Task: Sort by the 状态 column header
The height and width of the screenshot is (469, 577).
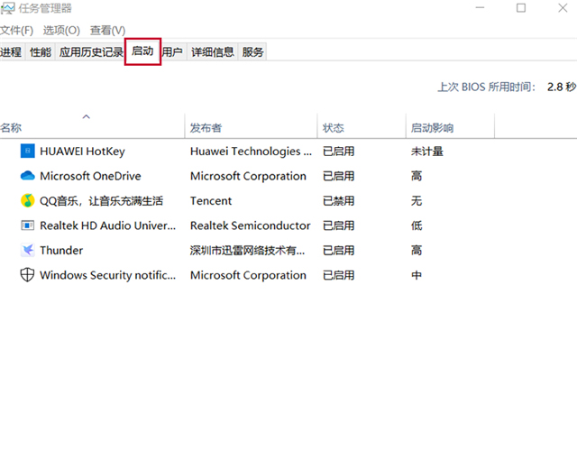Action: pos(362,127)
